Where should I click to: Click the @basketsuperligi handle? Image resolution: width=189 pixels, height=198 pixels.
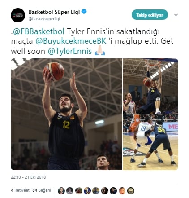tap(44, 19)
